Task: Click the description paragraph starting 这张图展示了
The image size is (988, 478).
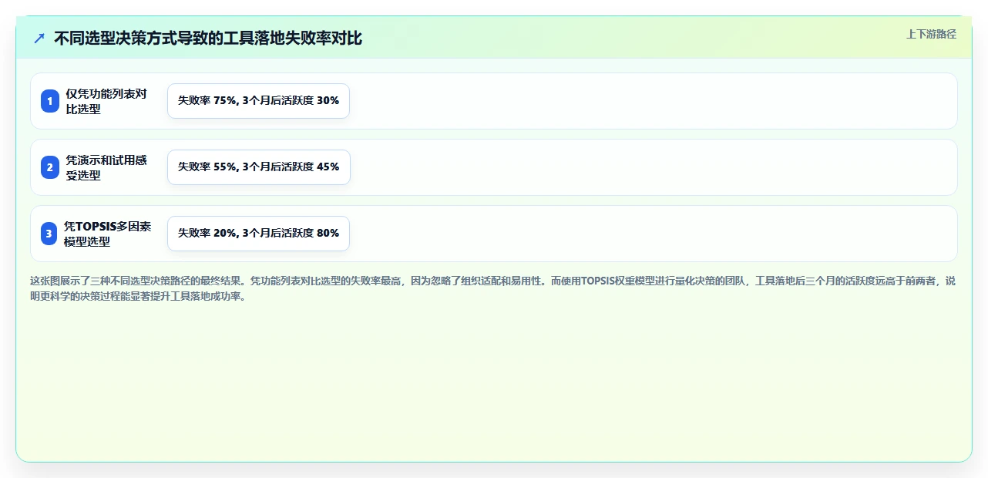Action: click(x=492, y=289)
